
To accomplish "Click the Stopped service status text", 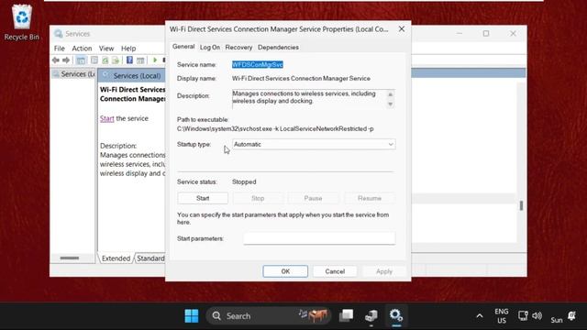I will 244,181.
